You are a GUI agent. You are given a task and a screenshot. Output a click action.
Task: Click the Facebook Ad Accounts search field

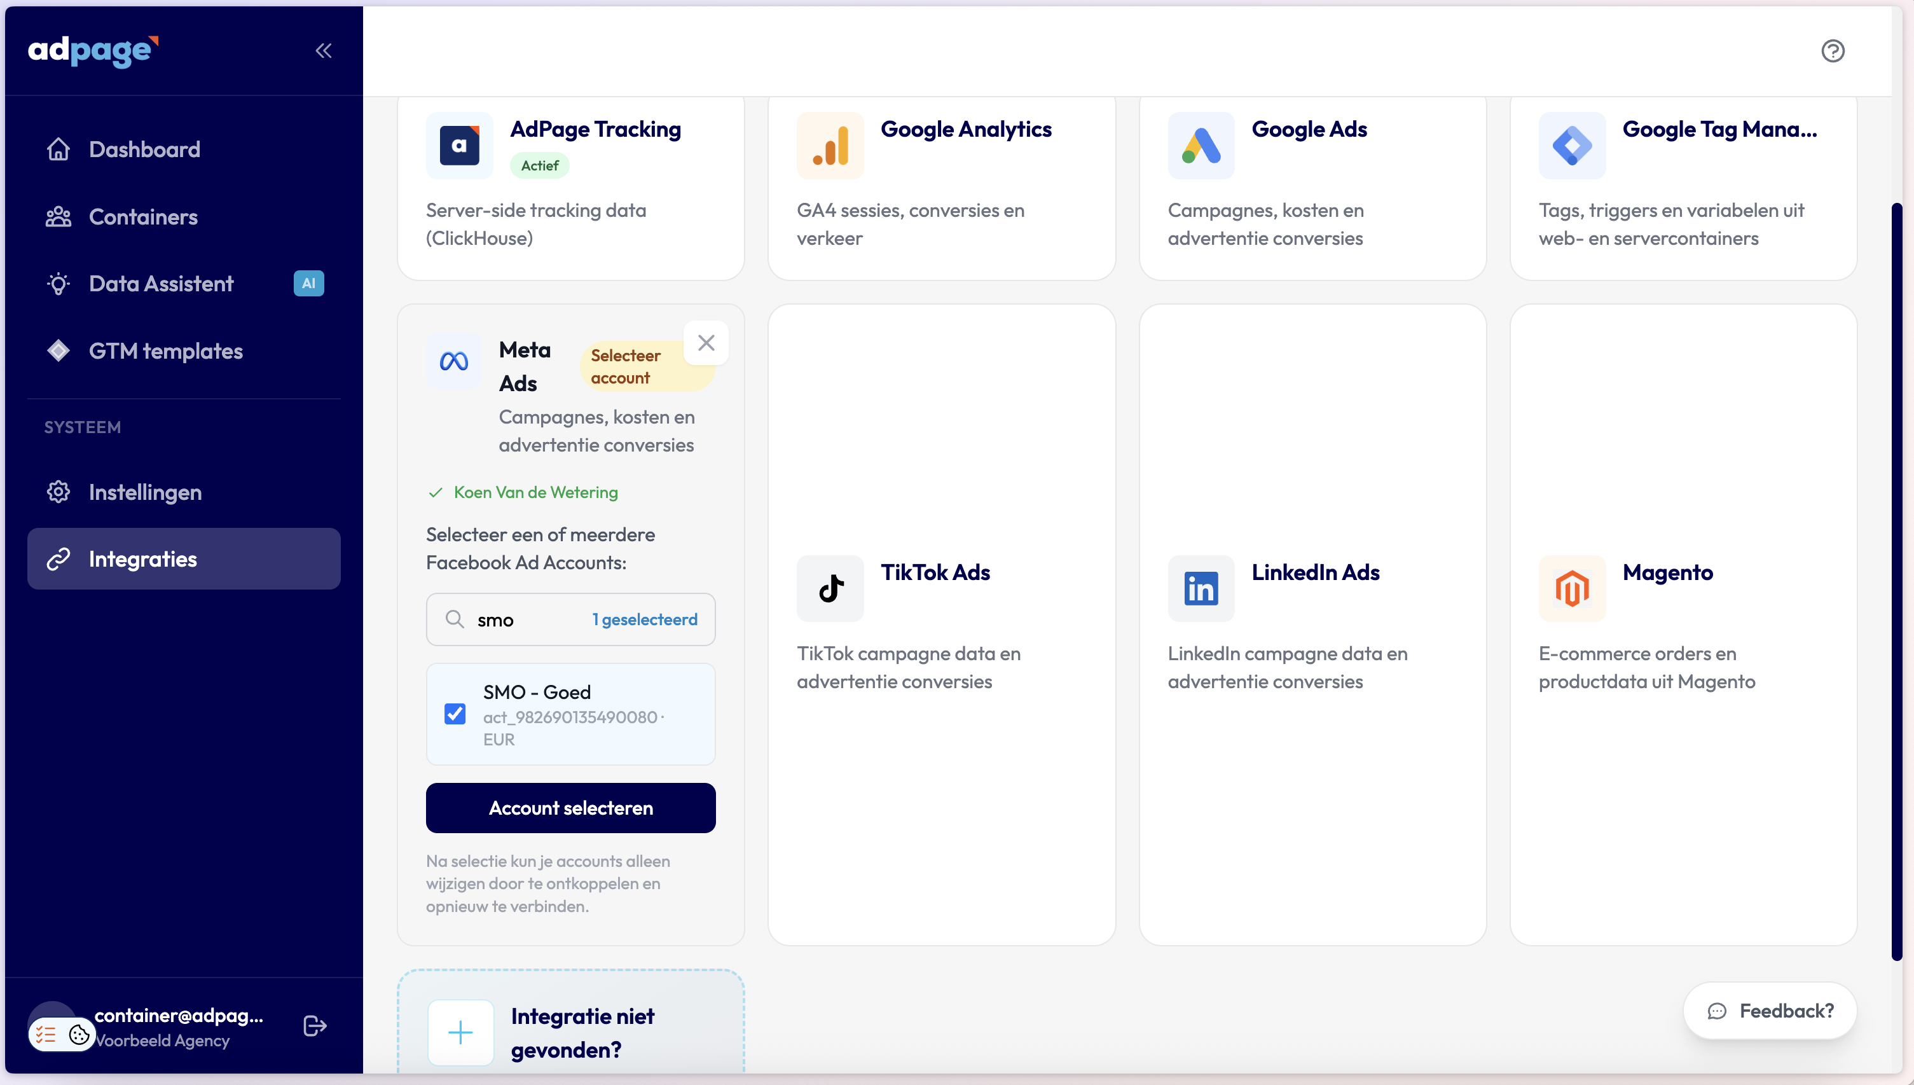coord(570,619)
